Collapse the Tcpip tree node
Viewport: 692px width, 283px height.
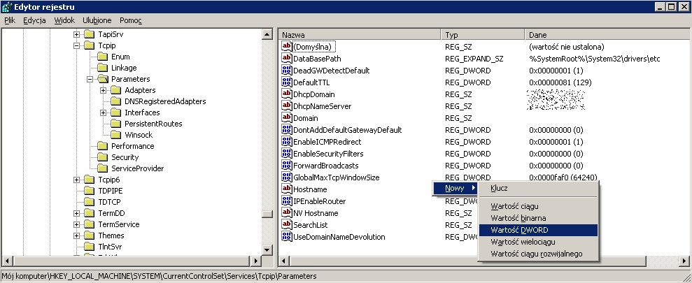coord(76,45)
